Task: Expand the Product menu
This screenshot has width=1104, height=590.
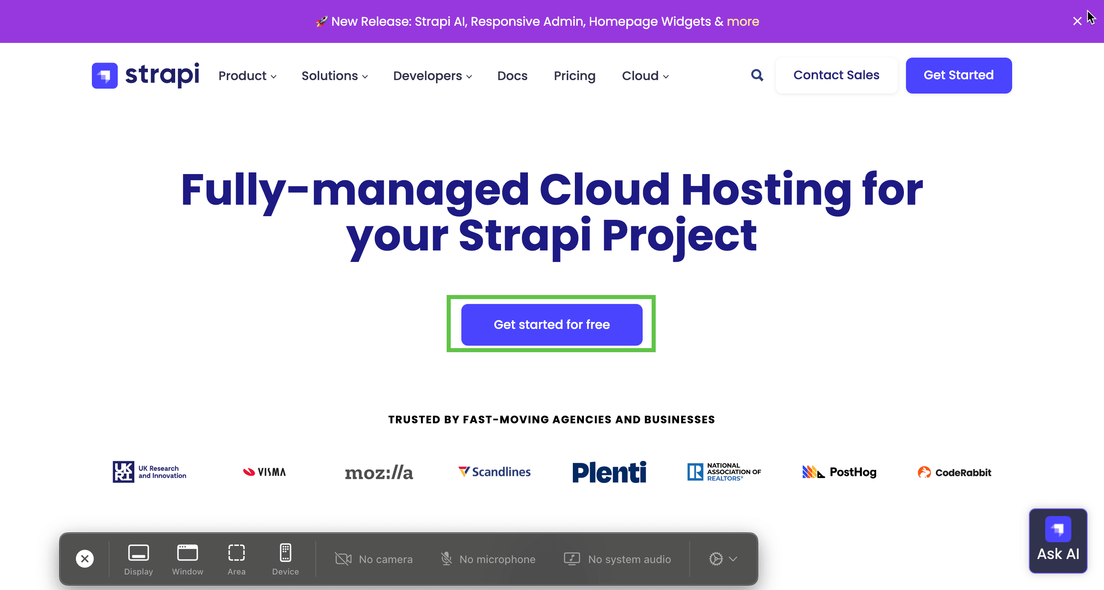Action: (x=247, y=76)
